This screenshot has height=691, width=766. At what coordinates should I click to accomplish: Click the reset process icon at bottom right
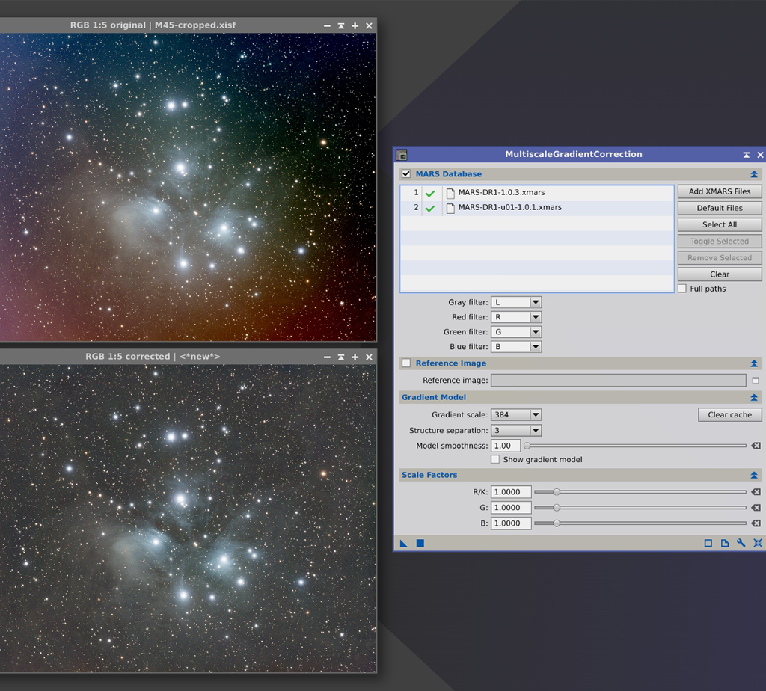point(757,543)
